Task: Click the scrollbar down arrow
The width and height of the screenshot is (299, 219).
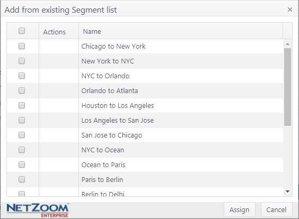Action: [x=287, y=191]
